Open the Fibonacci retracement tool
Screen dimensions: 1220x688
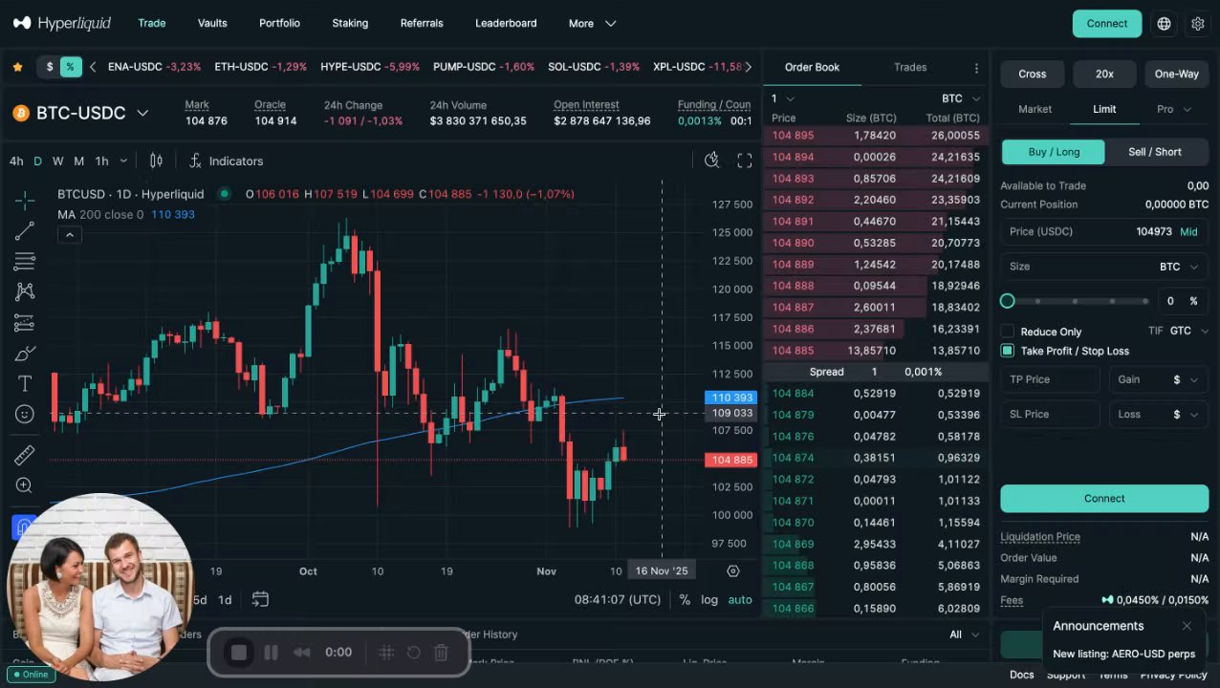[25, 261]
